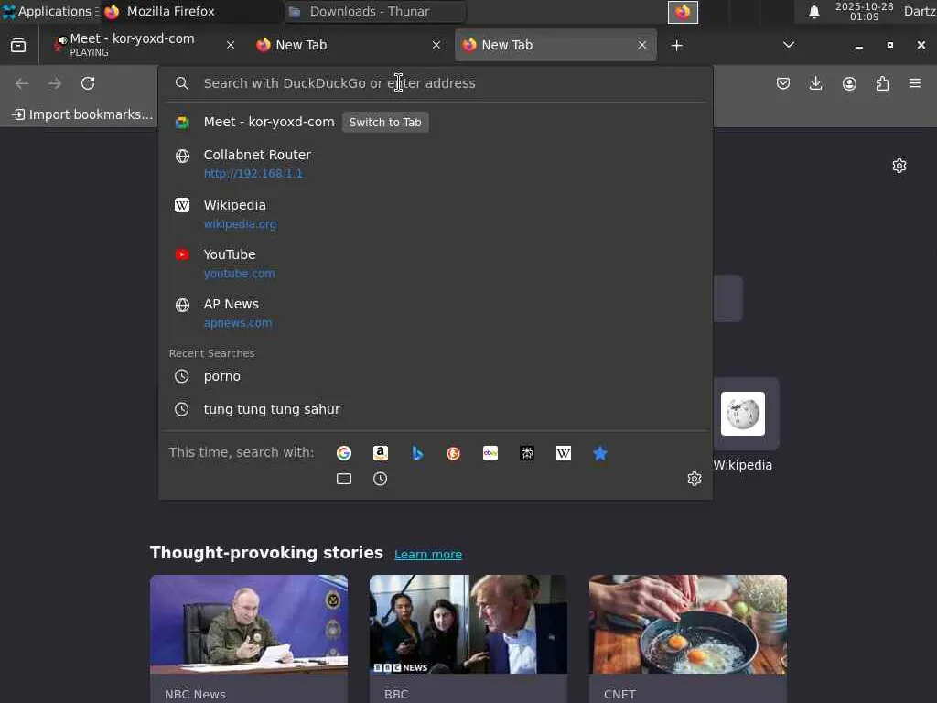Open the Firefox View icon

click(x=18, y=45)
